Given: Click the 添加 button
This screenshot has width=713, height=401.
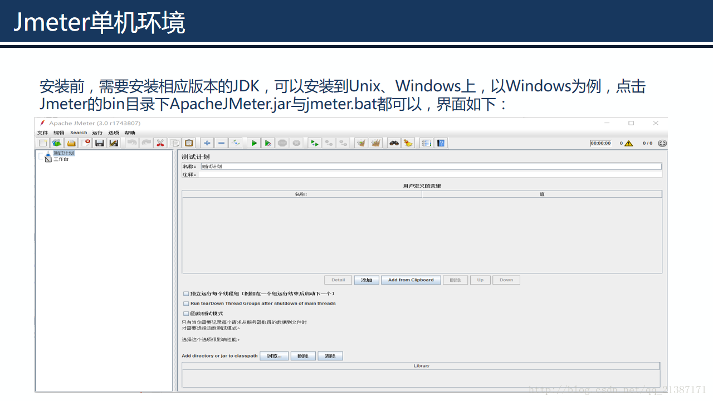Looking at the screenshot, I should coord(367,280).
